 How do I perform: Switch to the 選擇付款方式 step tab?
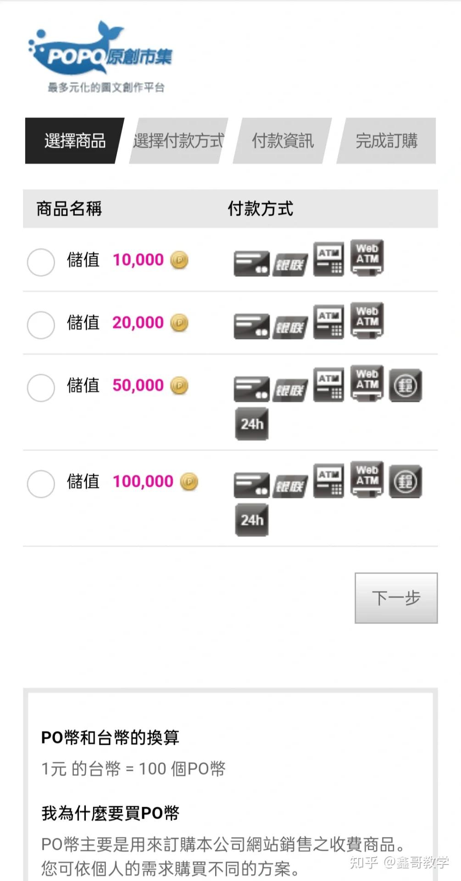178,141
